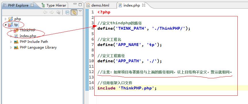Screen dimensions: 248x104
Task: Click the //定义thindphp的路径 comment
Action: tap(120, 23)
